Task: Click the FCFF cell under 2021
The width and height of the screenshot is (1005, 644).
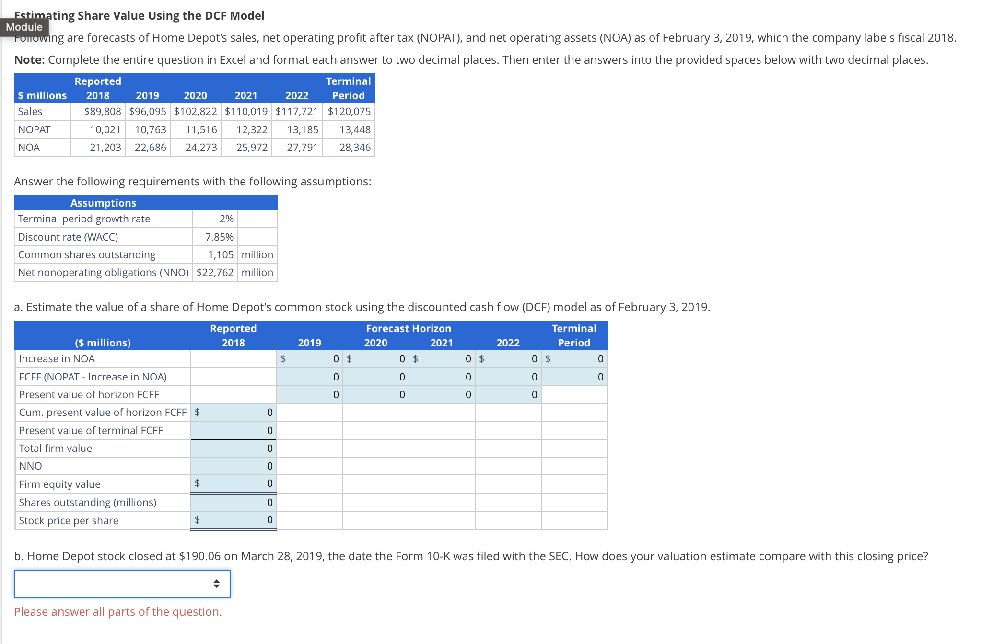Action: 441,377
